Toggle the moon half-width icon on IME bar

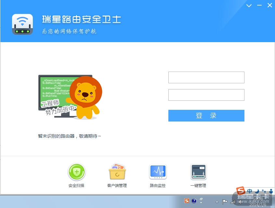pos(257,191)
